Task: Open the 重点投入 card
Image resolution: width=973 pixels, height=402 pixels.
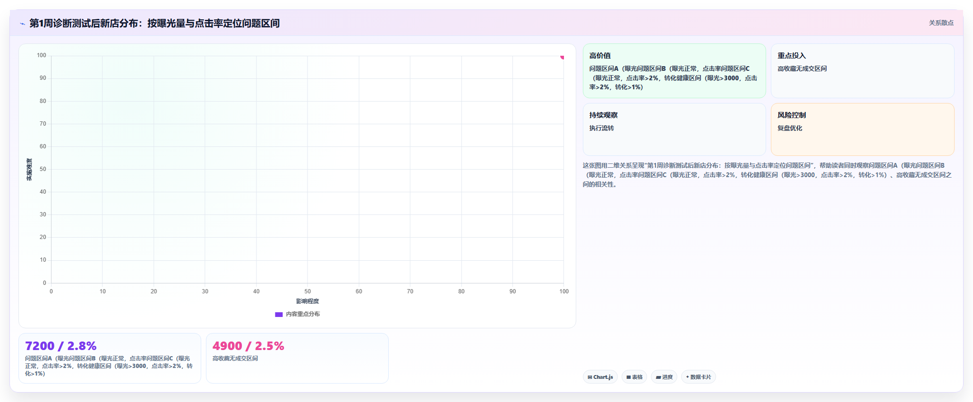Action: point(862,71)
